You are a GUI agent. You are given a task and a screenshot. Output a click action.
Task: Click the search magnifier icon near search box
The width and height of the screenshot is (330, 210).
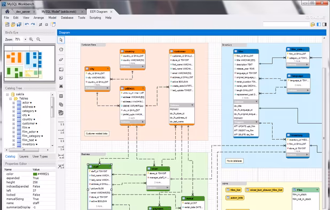coord(313,25)
